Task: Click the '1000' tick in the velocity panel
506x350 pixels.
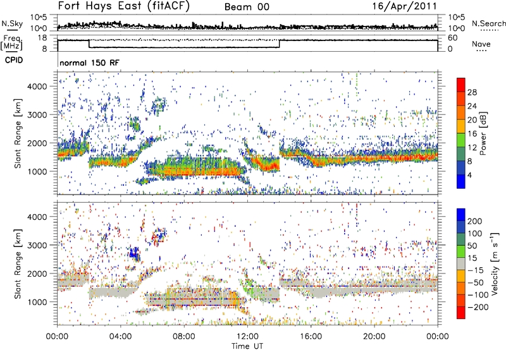Action: click(37, 302)
